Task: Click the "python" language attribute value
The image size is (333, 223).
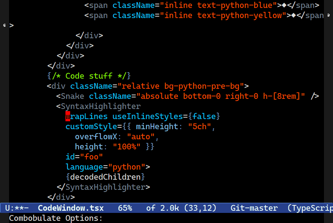Action: click(127, 167)
